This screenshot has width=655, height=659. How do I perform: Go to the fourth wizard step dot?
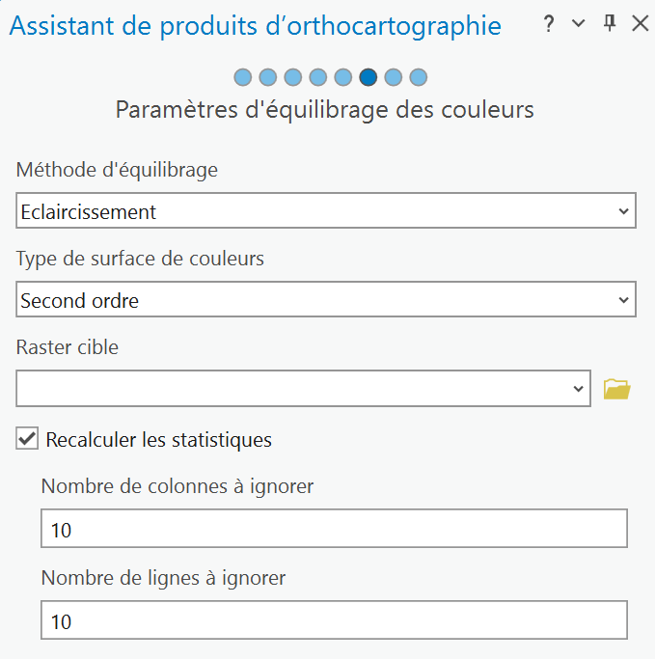[x=318, y=77]
